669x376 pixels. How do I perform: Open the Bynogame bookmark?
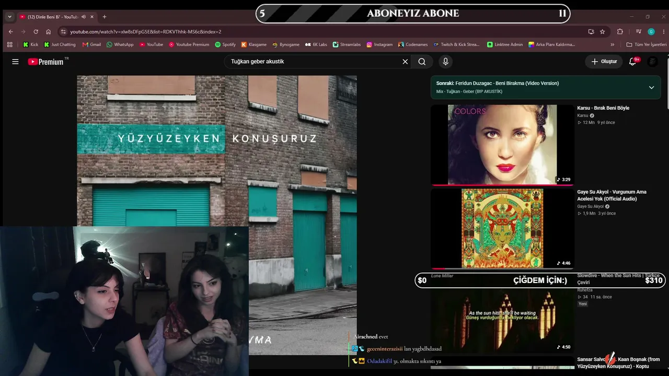click(286, 44)
